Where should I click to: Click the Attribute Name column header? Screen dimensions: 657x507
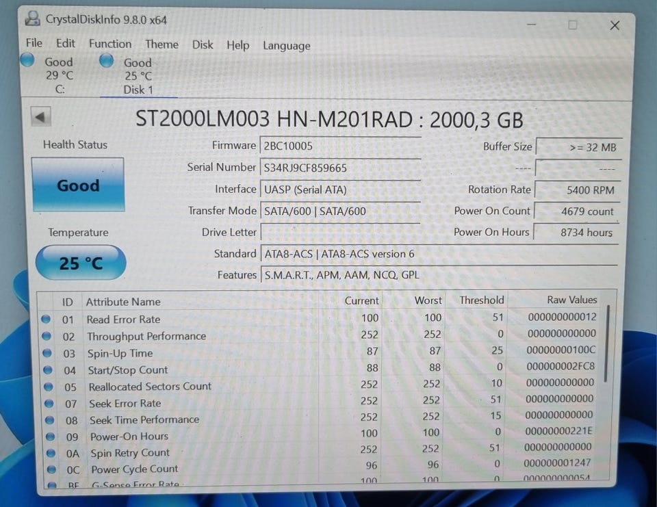(x=123, y=302)
